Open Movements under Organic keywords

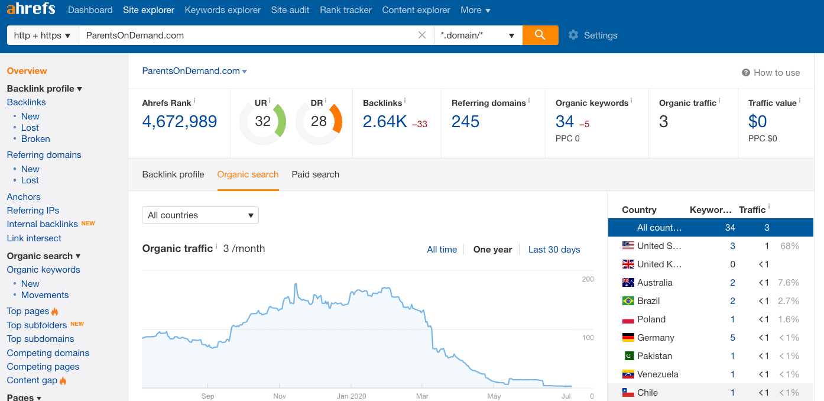[x=45, y=295]
